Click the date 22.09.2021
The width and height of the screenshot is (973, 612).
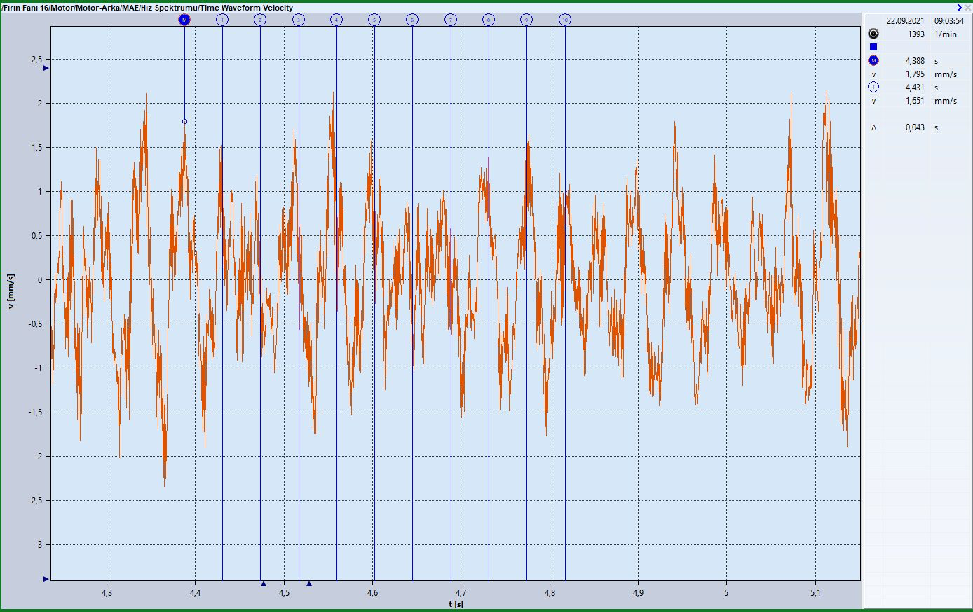pyautogui.click(x=905, y=21)
